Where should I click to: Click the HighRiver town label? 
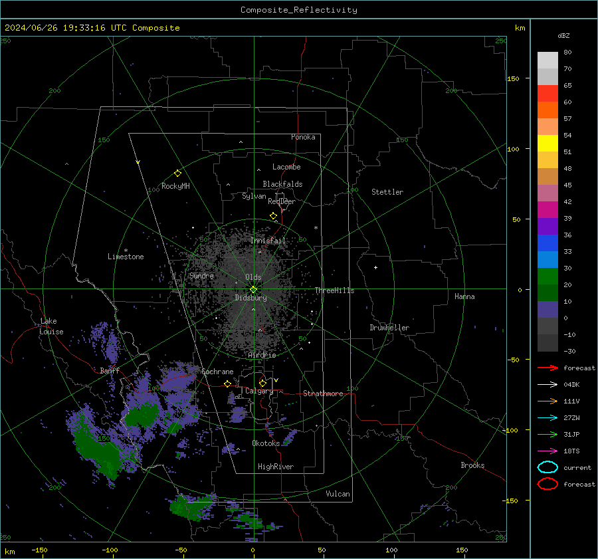click(276, 467)
